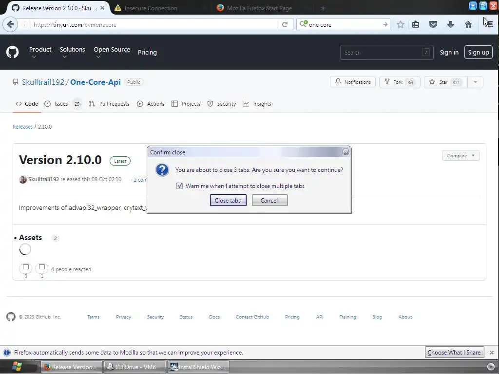The width and height of the screenshot is (499, 374).
Task: Expand the Product menu
Action: (40, 53)
